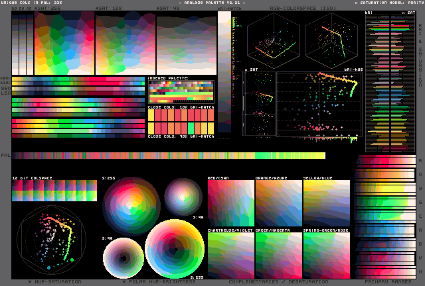Click the long horizontal PAL color strip
Image resolution: width=425 pixels, height=286 pixels.
[x=169, y=156]
